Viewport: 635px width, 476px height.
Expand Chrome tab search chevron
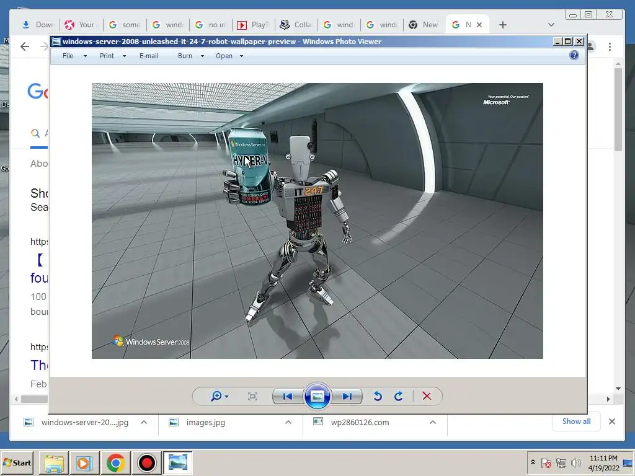(551, 25)
